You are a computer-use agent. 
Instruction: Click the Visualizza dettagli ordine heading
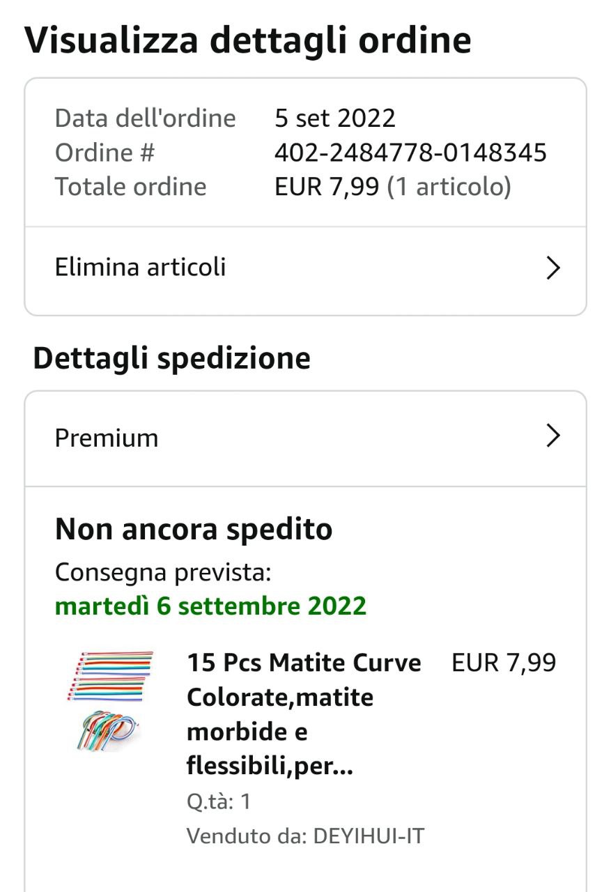pyautogui.click(x=247, y=40)
